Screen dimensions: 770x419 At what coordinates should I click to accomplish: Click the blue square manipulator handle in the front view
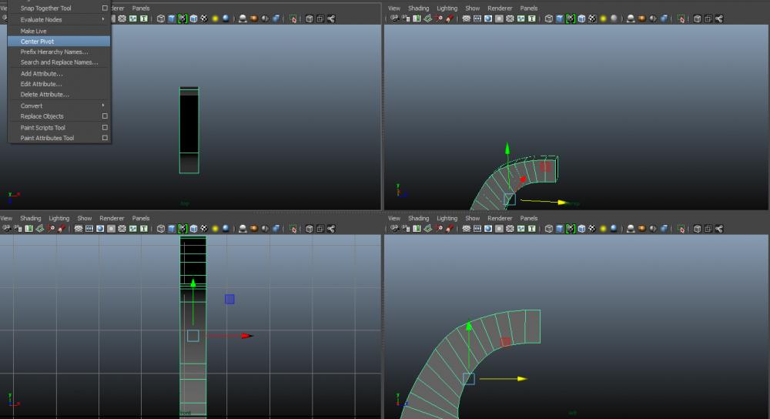click(229, 299)
